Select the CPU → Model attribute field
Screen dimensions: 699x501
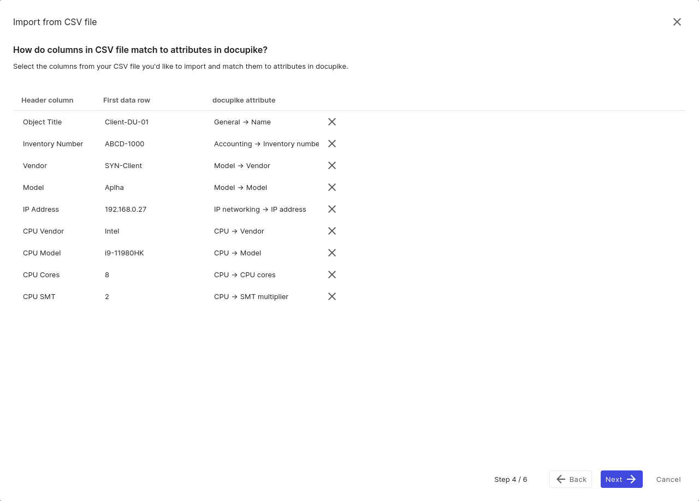[266, 253]
